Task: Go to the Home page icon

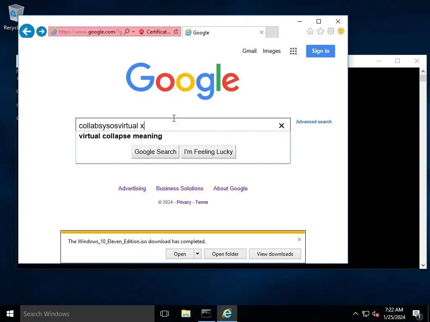Action: tap(310, 31)
